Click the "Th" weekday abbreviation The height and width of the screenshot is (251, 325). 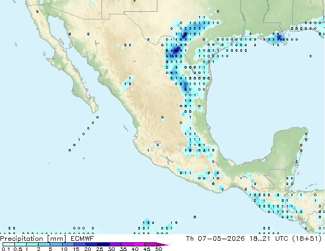click(190, 239)
